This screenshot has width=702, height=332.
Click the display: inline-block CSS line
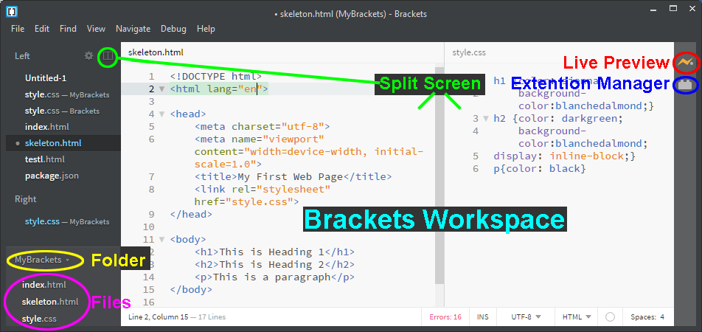pyautogui.click(x=564, y=156)
